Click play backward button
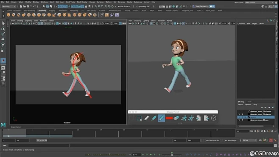The image size is (279, 157). click(262, 131)
